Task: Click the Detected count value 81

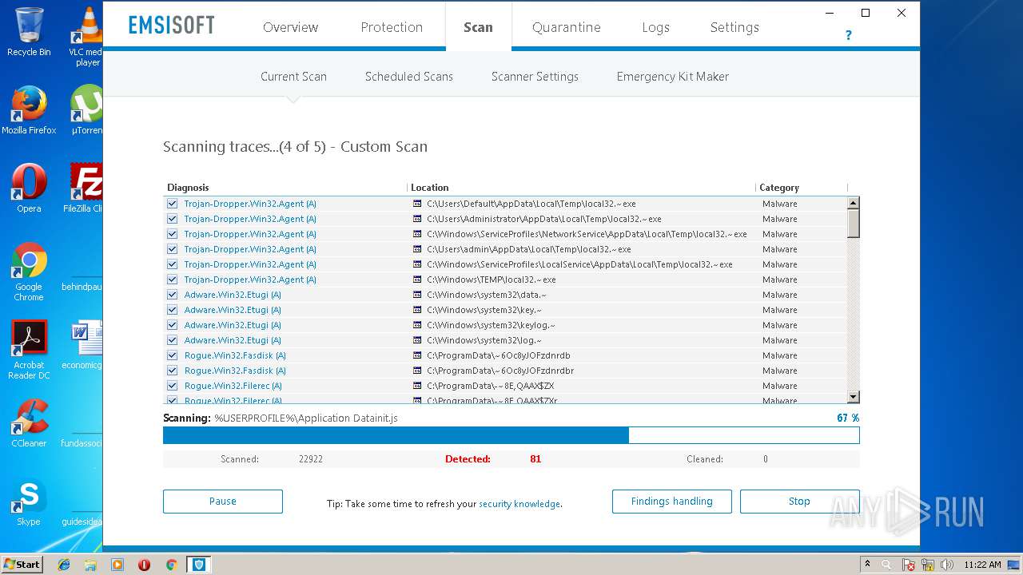Action: point(535,459)
